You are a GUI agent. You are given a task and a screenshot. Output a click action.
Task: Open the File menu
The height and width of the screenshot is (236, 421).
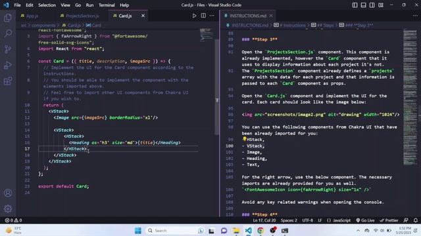18,5
